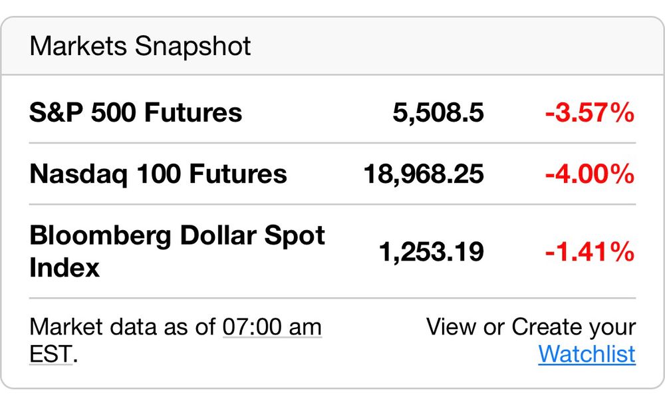Open the S&P 500 Futures quote
Viewport: 665px width, 395px height.
click(136, 112)
